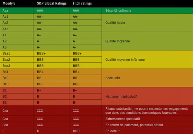
Task: Click the Sécurité optimale description cell
Action: [x=119, y=10]
